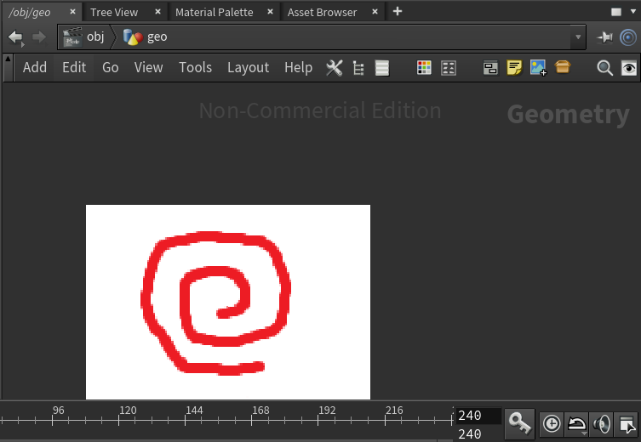Edit the upper 240 end frame field
This screenshot has height=442, width=641.
point(478,416)
